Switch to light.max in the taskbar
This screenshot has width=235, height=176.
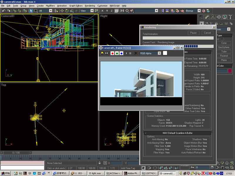(x=96, y=173)
